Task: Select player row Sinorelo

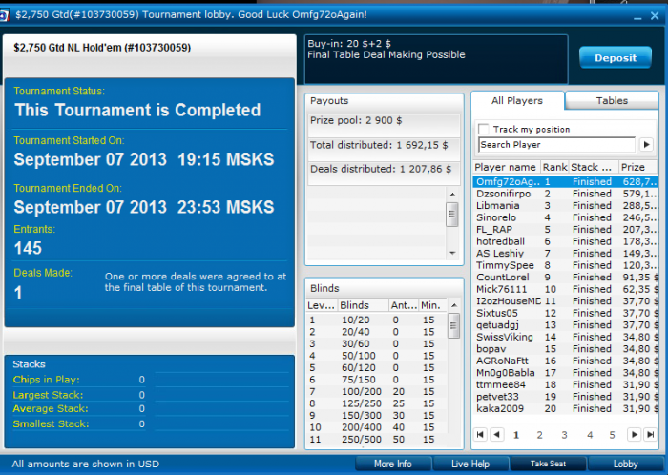Action: [x=565, y=217]
